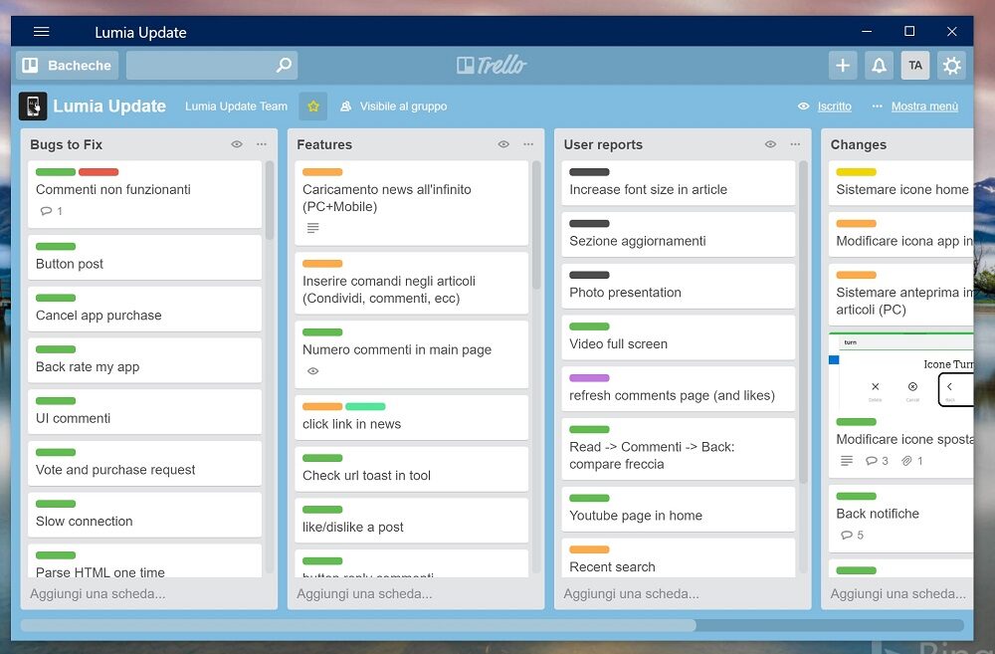Click watch eye on Numero commenti card
This screenshot has height=654, width=995.
[312, 371]
